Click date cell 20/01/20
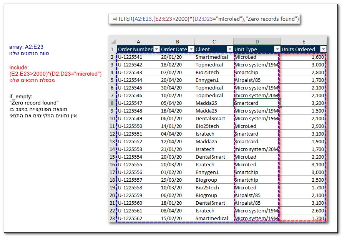Screen dimensions: 342x237 (177, 57)
